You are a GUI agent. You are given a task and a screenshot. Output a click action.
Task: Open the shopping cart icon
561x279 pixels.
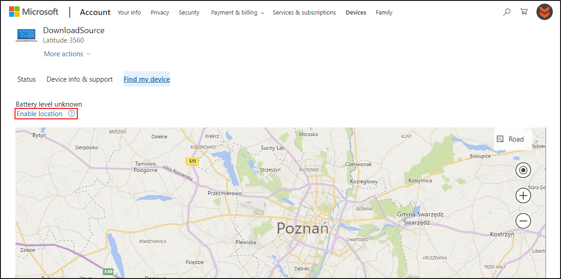coord(524,12)
